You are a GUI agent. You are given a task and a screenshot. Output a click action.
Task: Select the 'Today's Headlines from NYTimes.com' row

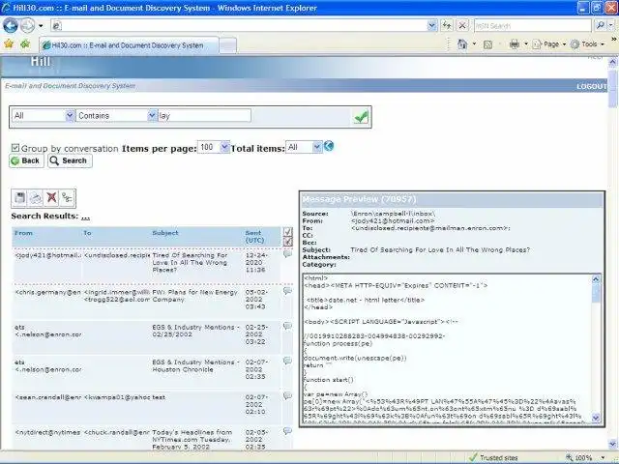(x=146, y=438)
